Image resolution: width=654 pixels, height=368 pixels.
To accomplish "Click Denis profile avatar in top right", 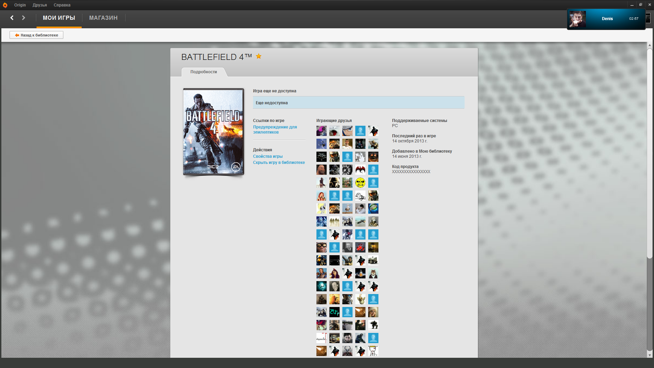I will click(x=577, y=19).
